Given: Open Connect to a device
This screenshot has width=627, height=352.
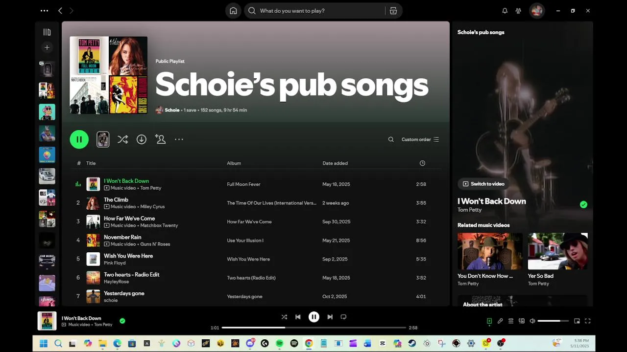Looking at the screenshot, I should click(522, 321).
